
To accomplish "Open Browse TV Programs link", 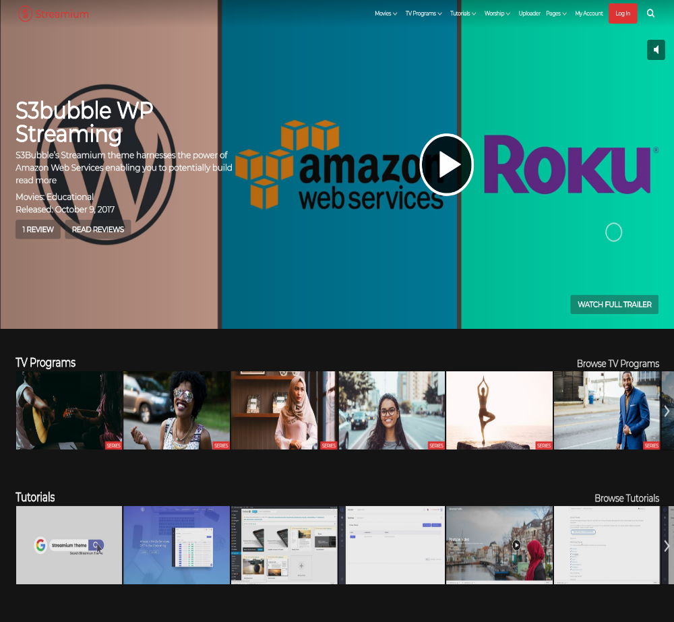I will [617, 364].
